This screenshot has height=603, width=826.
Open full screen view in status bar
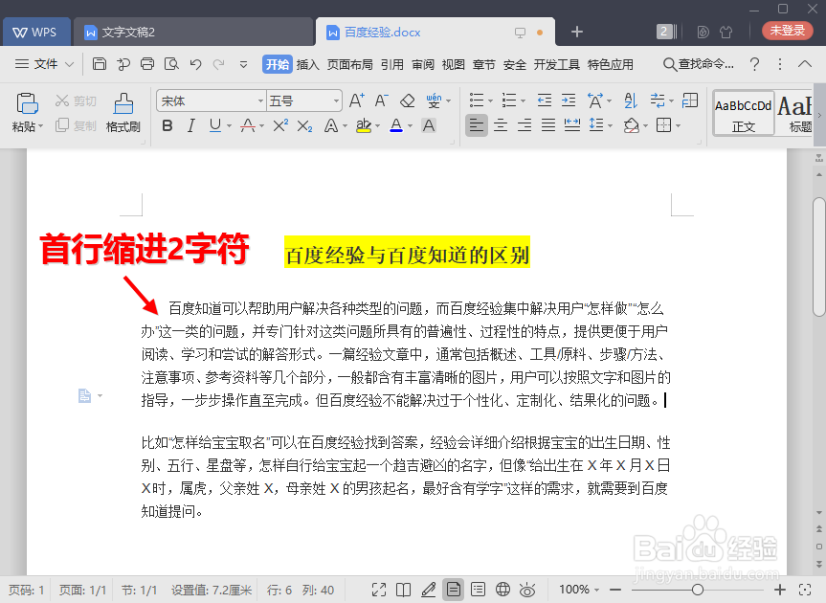click(379, 590)
